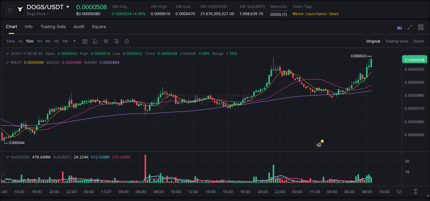430x201 pixels.
Task: Open the date range calendar picker
Action: (85, 41)
